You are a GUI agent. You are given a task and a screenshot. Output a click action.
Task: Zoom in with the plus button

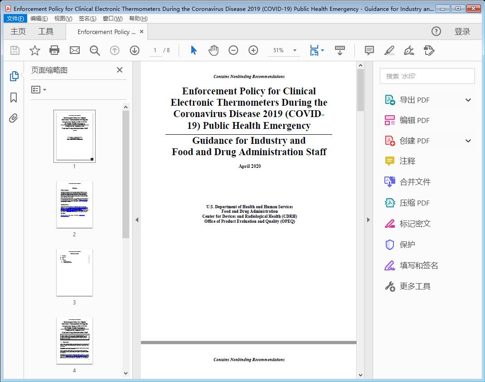click(x=253, y=50)
